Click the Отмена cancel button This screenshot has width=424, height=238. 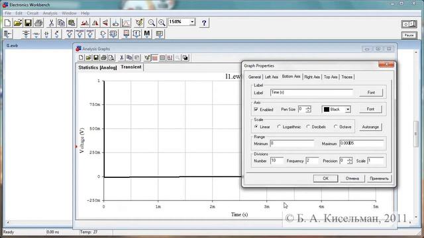tap(352, 178)
